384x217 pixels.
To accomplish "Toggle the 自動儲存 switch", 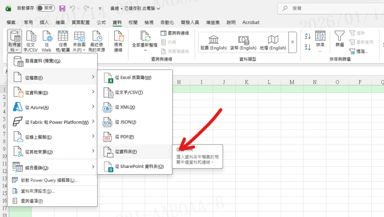I will click(x=45, y=8).
